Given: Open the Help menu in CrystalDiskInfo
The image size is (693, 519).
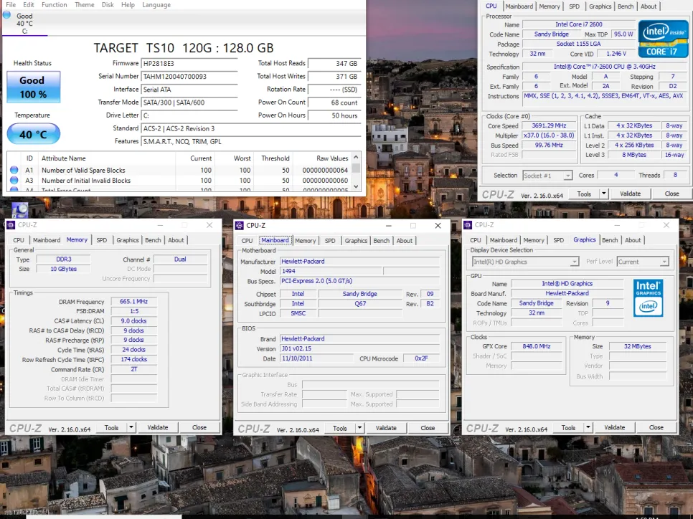Looking at the screenshot, I should click(x=128, y=5).
